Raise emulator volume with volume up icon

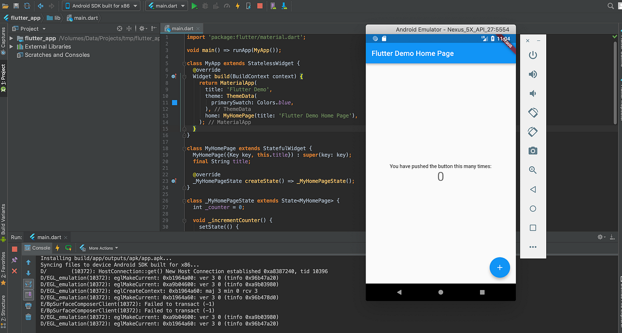(533, 74)
